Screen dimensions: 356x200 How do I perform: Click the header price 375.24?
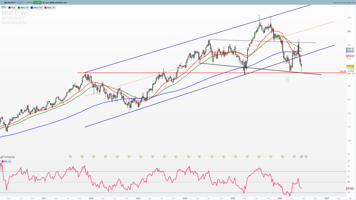[x=29, y=2]
